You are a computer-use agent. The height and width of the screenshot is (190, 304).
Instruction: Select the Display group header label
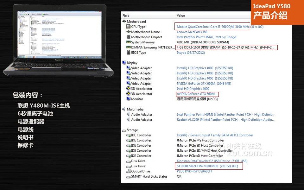coord(132,63)
